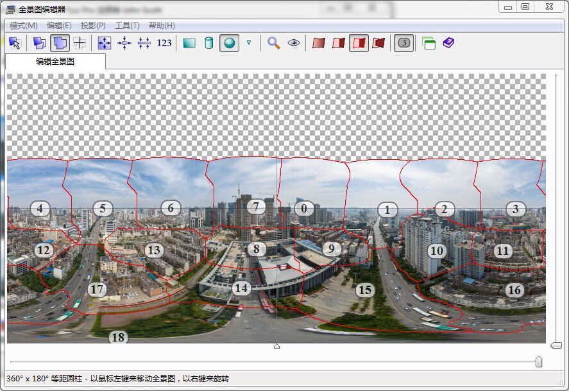This screenshot has width=569, height=391.
Task: Open the green window layout icon
Action: click(x=429, y=43)
